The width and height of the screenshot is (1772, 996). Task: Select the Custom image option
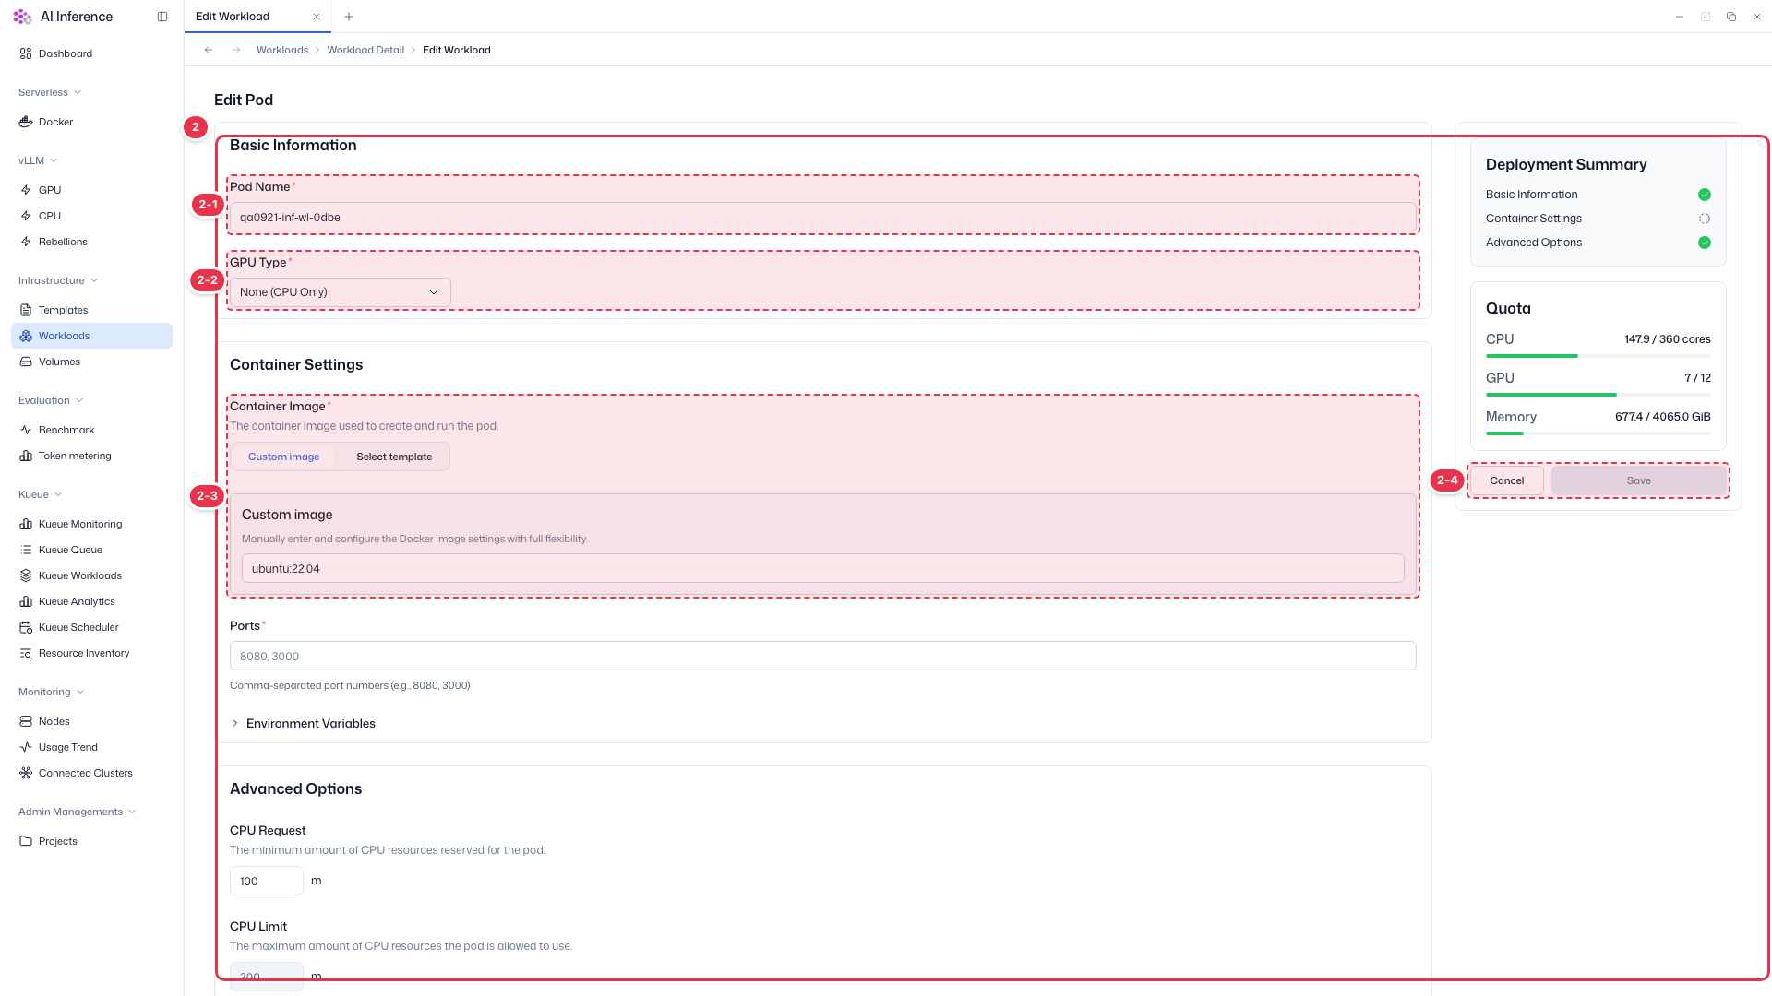[x=283, y=456]
